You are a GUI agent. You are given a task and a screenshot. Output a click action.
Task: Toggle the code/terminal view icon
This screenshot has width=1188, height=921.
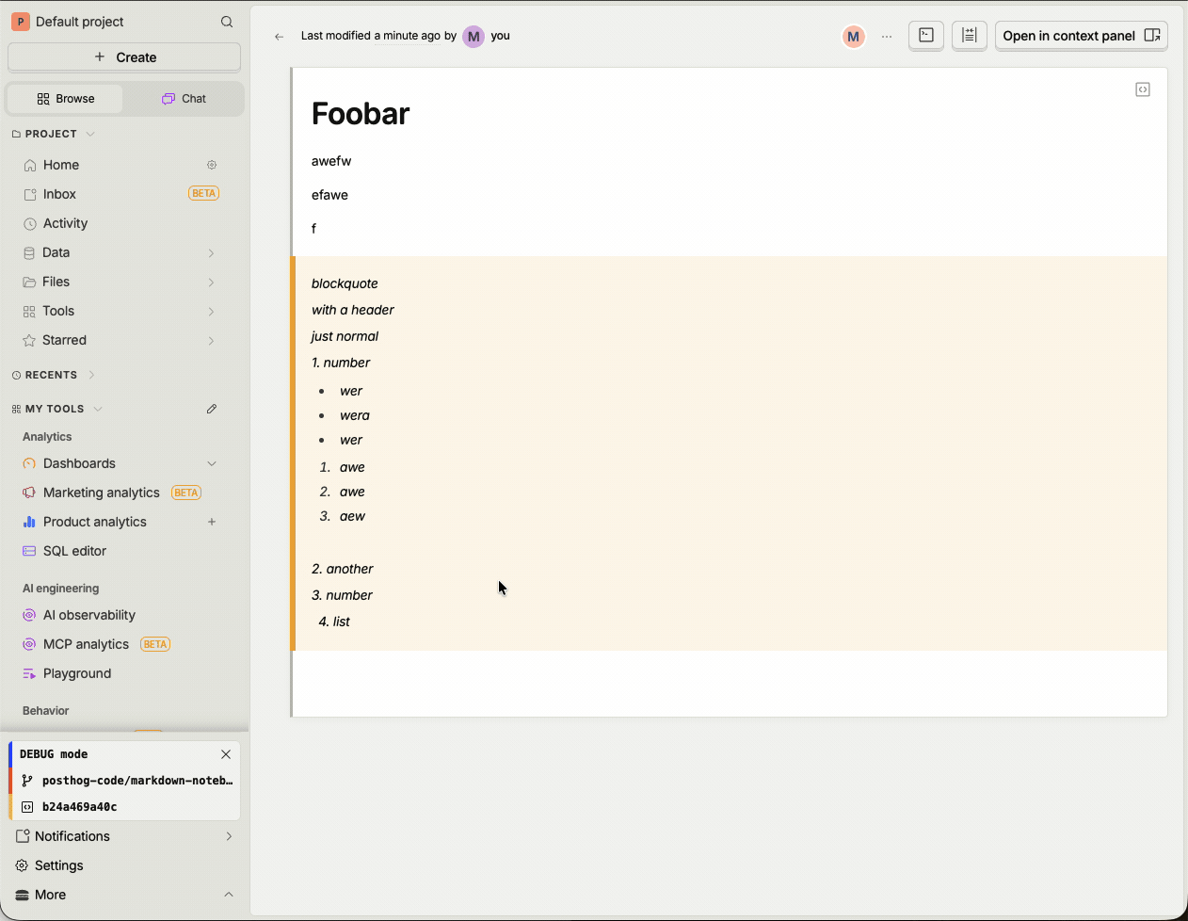926,36
